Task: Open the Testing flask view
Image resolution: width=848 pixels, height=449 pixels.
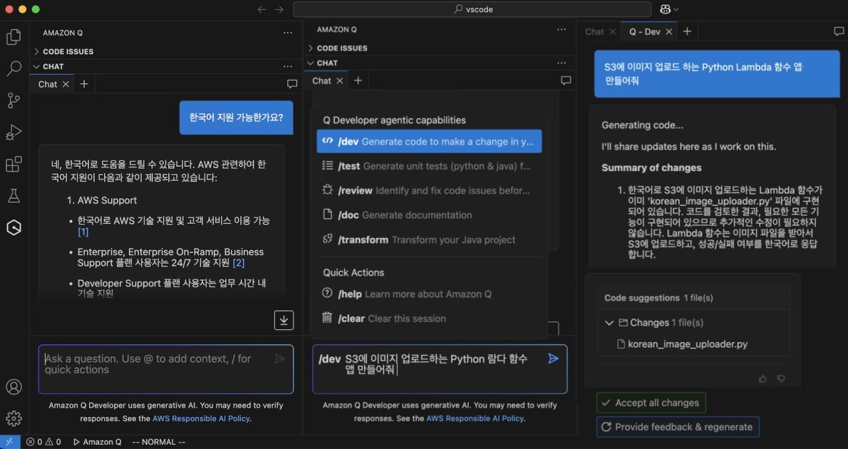Action: pyautogui.click(x=14, y=196)
